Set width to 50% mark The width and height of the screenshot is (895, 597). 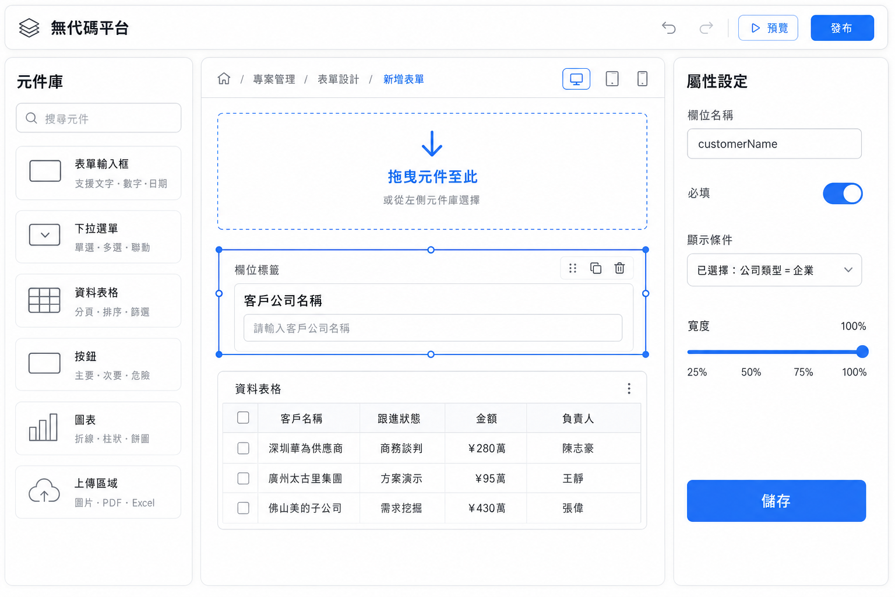click(x=751, y=373)
